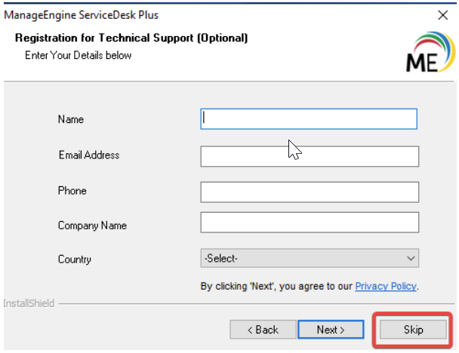This screenshot has width=459, height=353.
Task: Click the Company Name label
Action: click(x=92, y=226)
